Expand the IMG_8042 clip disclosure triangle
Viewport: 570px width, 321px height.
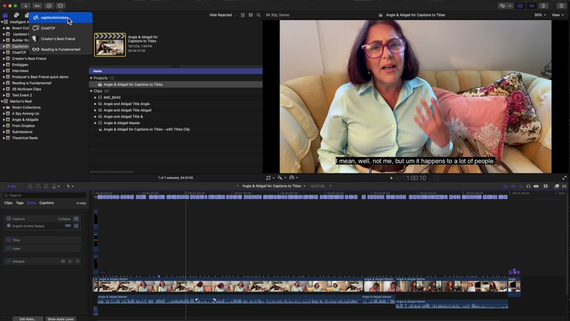[x=95, y=98]
